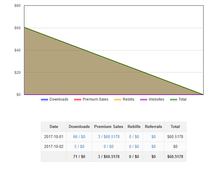The height and width of the screenshot is (172, 219).
Task: Open 2017-10-02 rebills 0 / $0 link
Action: click(x=134, y=147)
